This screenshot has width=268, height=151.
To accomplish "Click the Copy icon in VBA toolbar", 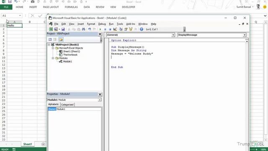I will pyautogui.click(x=74, y=29).
